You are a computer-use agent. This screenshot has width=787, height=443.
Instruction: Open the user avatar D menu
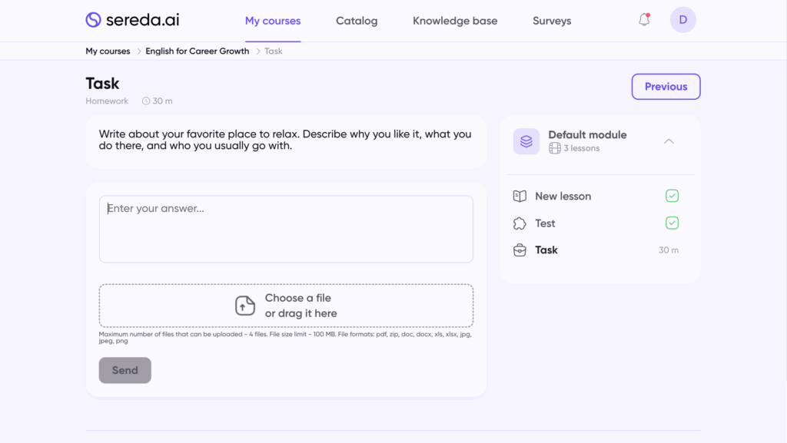(682, 20)
